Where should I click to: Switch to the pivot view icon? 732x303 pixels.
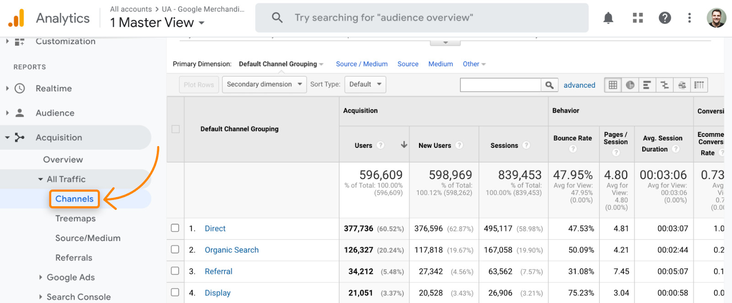click(x=699, y=85)
